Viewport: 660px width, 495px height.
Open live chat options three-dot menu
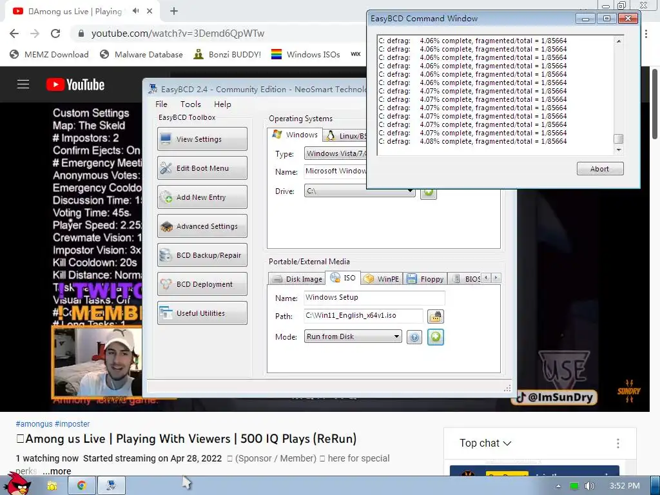617,443
